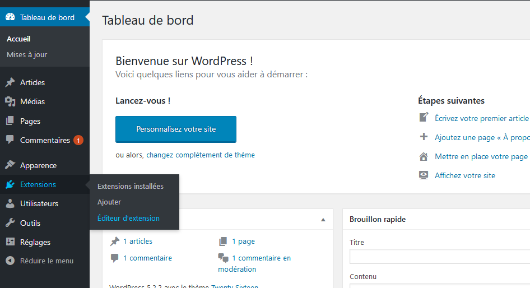Viewport: 530px width, 288px height.
Task: Open the Extensions menu label
Action: pos(38,184)
